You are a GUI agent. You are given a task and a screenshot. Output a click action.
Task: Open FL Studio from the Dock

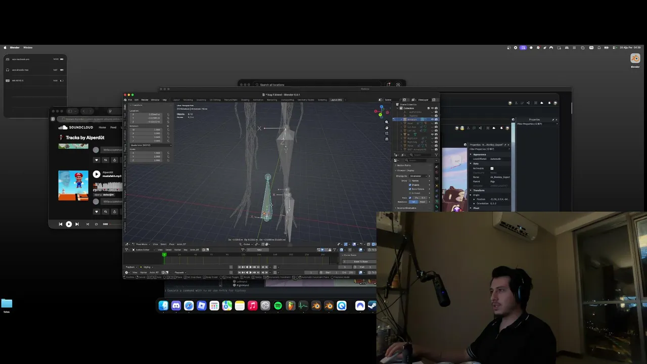[x=291, y=305]
